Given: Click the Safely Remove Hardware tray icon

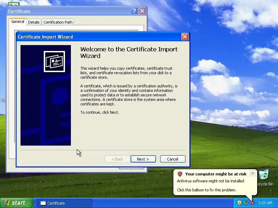Looking at the screenshot, I should [246, 203].
